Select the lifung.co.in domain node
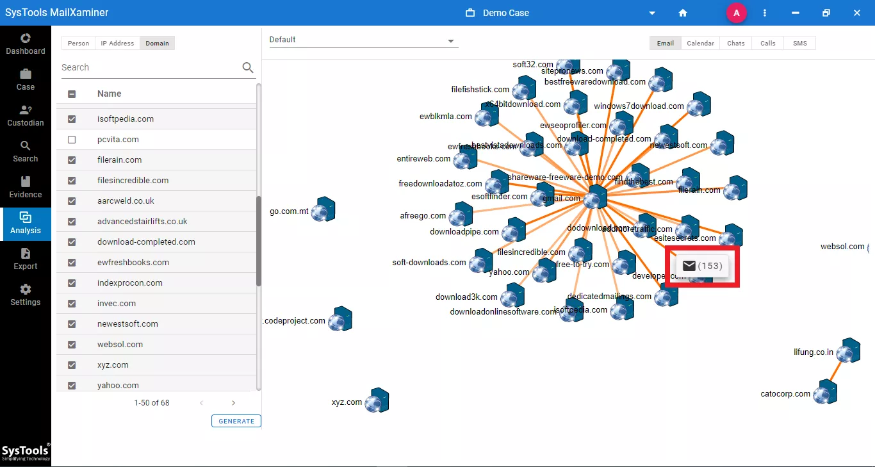The width and height of the screenshot is (875, 467). (848, 350)
